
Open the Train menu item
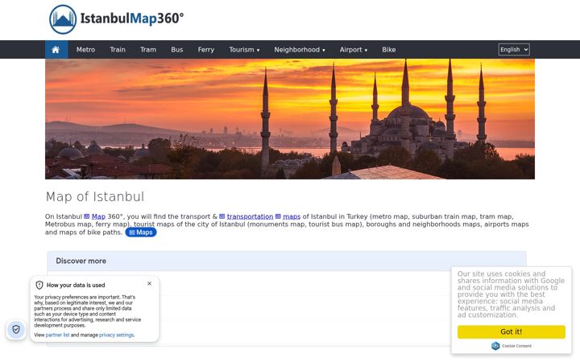(x=118, y=50)
